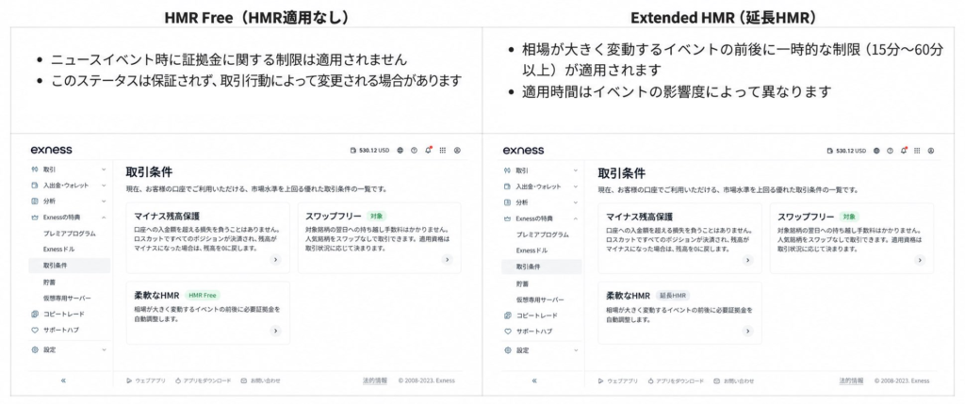
Task: Click ウェブアプリ link in Extended HMR panel footer
Action: click(618, 381)
